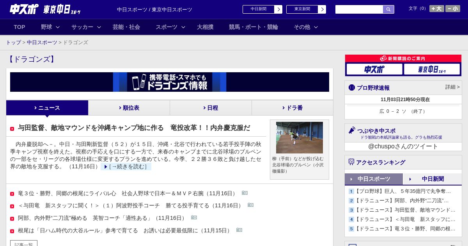Click score line 広 0 − 2 ソ（終了）
Screen dimensions: 468x246
pos(403,111)
